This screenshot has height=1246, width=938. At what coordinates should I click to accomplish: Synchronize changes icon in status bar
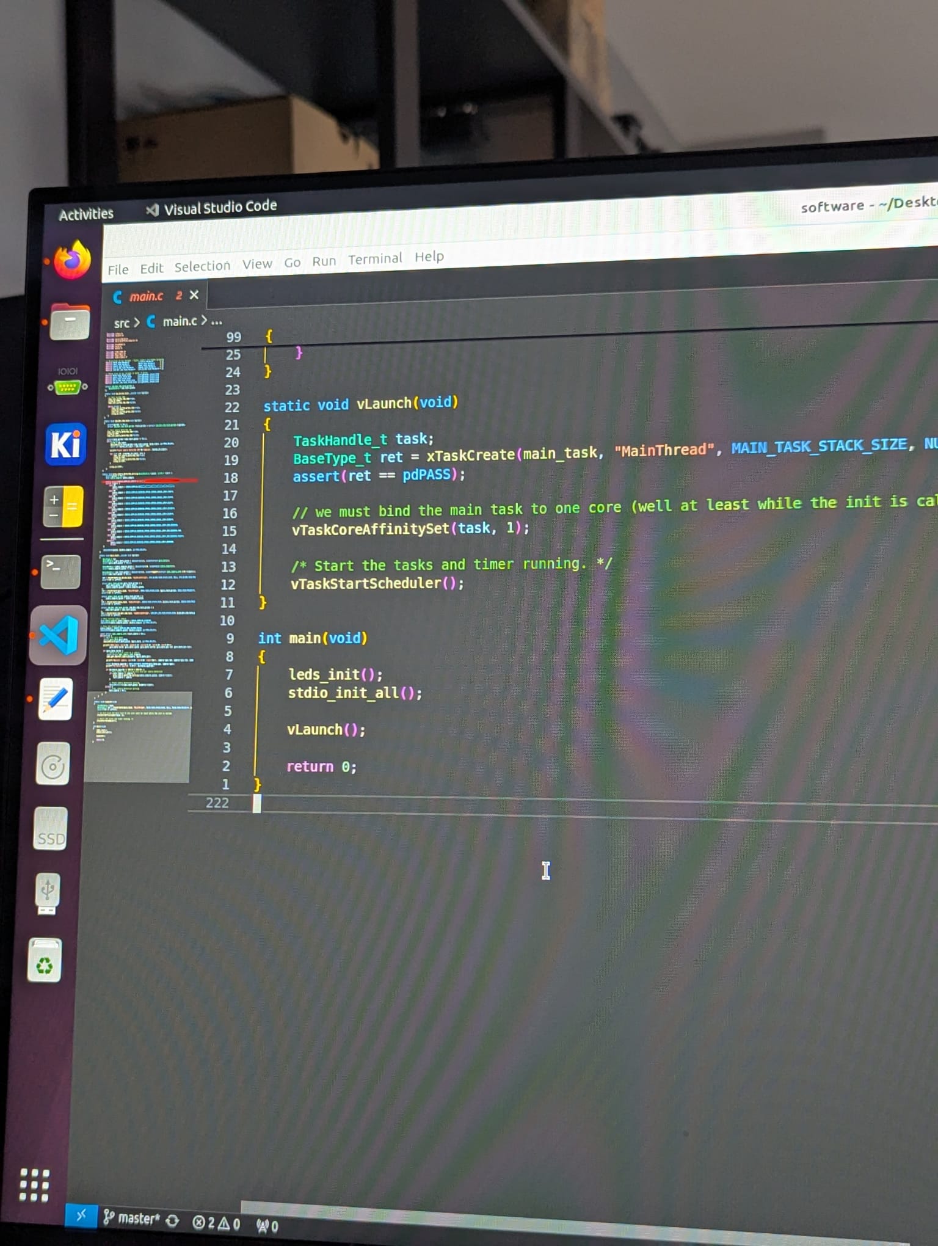click(x=173, y=1220)
